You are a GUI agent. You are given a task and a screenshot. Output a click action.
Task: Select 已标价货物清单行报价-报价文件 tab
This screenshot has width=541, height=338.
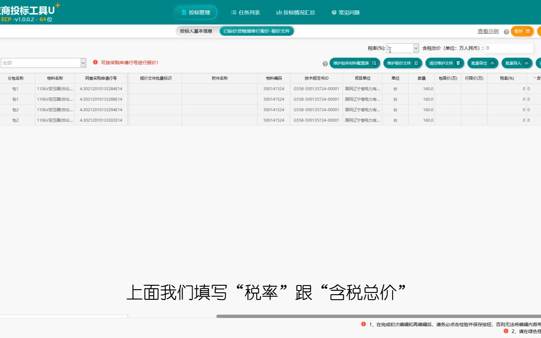tap(257, 31)
